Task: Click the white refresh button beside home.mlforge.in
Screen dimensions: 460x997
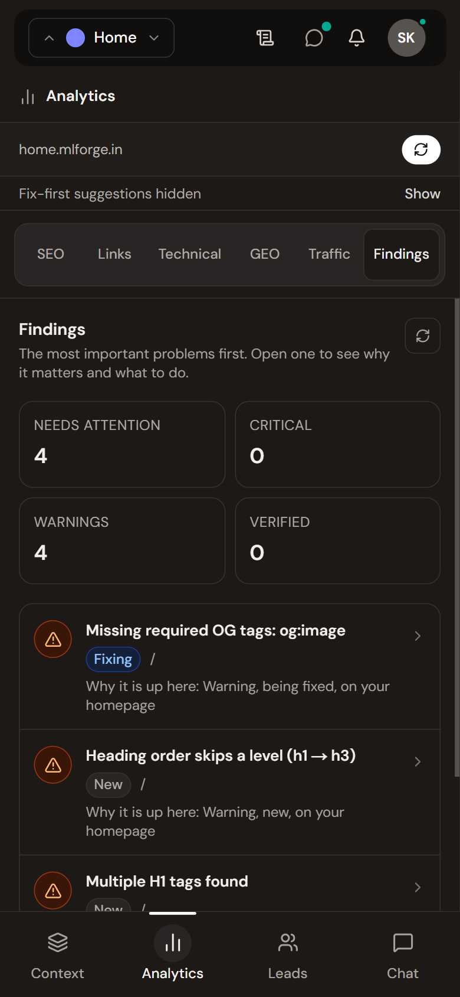Action: (x=421, y=149)
